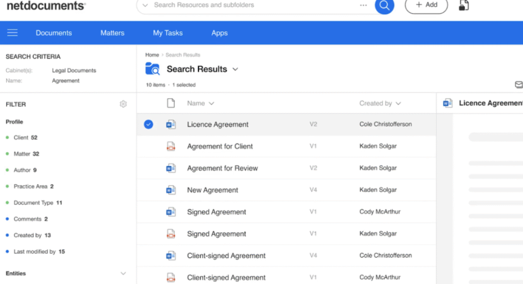
Task: Click the blue search magnifier button
Action: pyautogui.click(x=384, y=6)
